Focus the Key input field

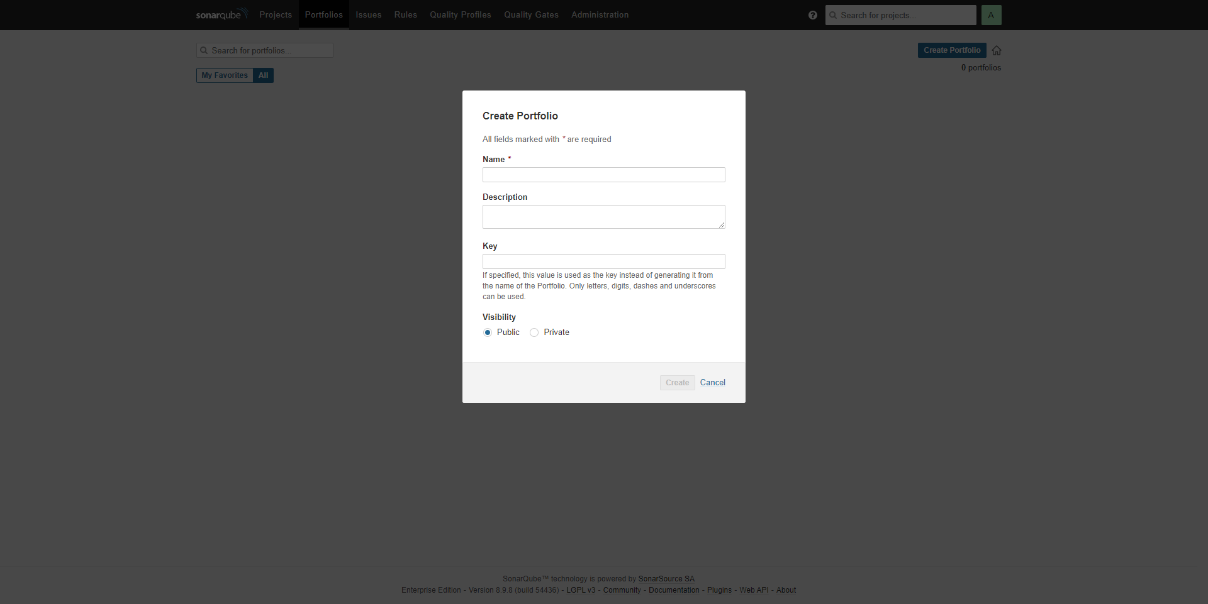click(603, 261)
